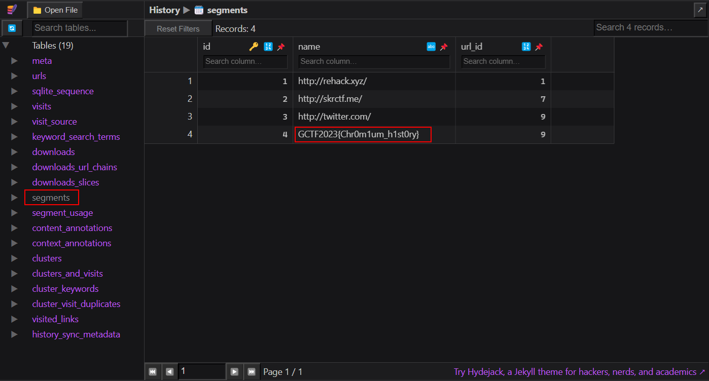Screen dimensions: 709x381
Task: Click the numeric type icon in url_id column
Action: point(526,47)
